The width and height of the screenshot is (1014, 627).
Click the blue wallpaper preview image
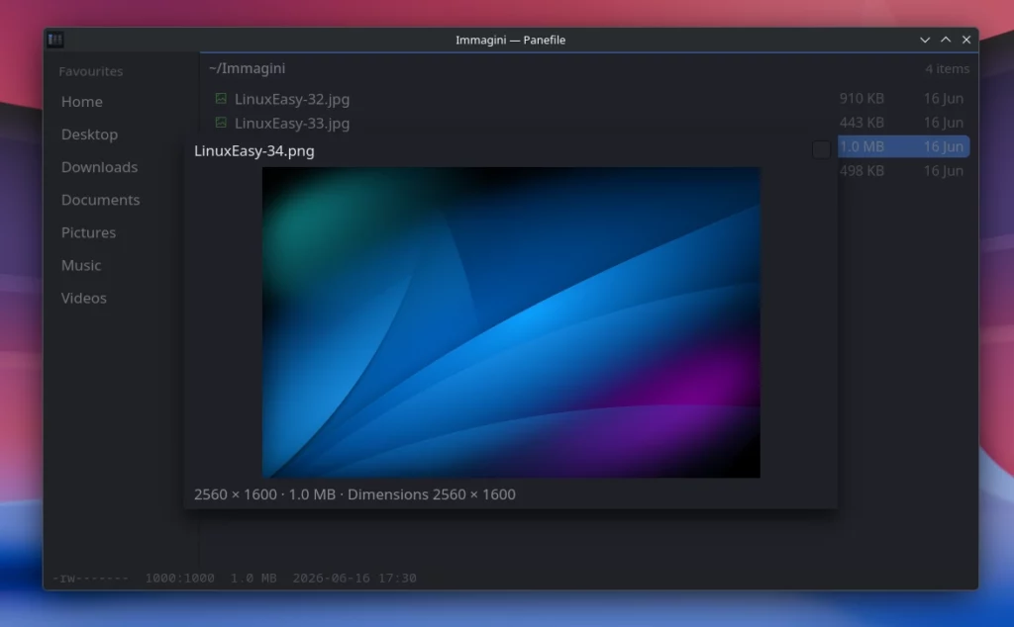[511, 322]
